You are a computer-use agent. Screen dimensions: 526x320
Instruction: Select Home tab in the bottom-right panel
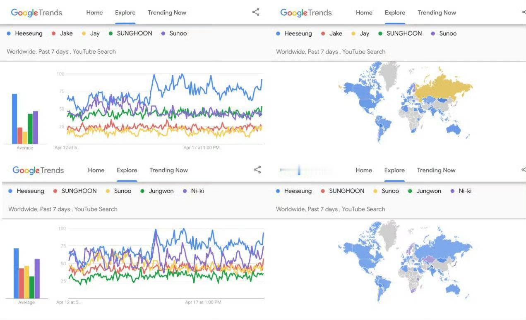click(x=363, y=170)
